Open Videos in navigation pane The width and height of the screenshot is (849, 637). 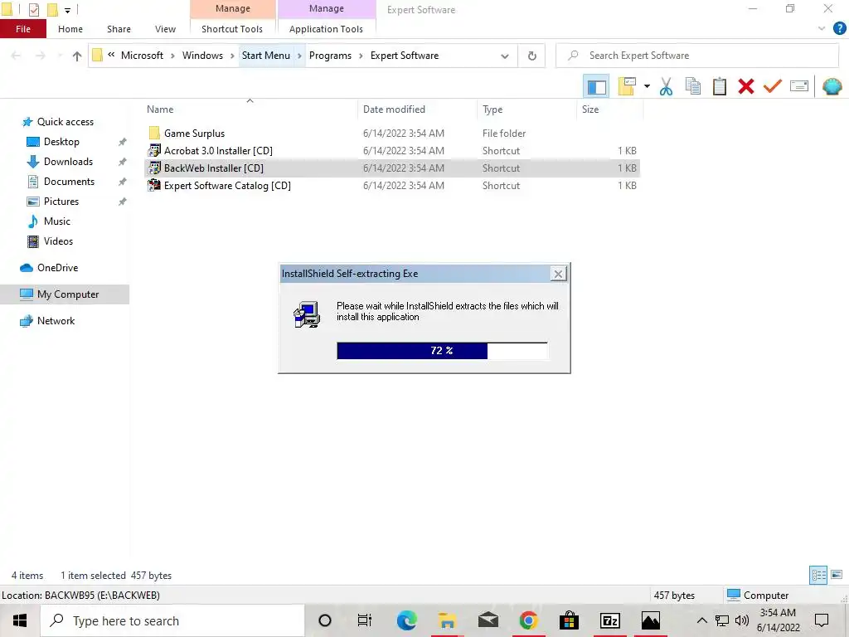[58, 241]
